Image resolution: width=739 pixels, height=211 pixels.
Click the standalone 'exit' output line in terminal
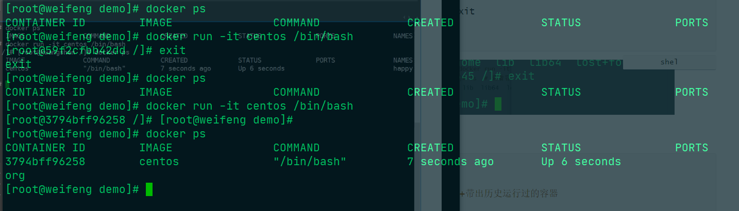(19, 64)
